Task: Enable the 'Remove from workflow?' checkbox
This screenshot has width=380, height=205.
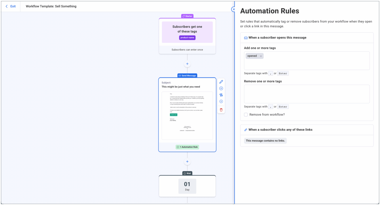Action: click(246, 115)
